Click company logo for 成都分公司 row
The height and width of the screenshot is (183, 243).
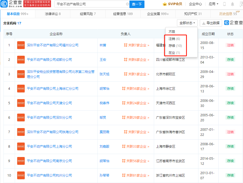(21, 59)
